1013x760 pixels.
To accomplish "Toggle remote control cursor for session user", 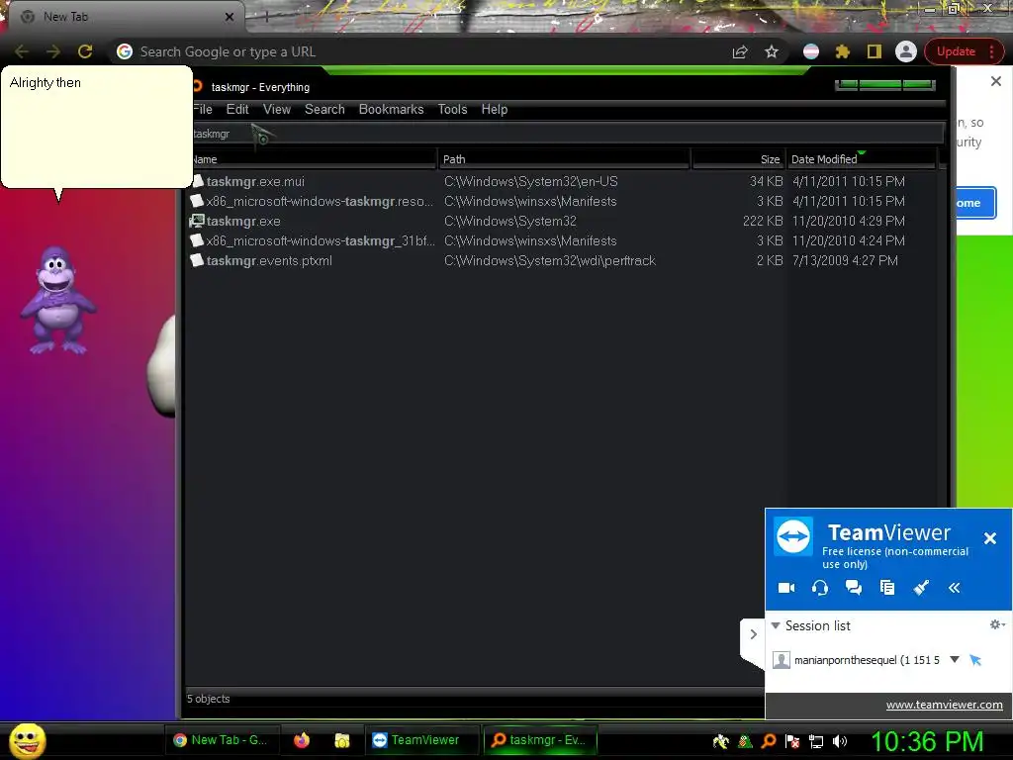I will point(975,660).
